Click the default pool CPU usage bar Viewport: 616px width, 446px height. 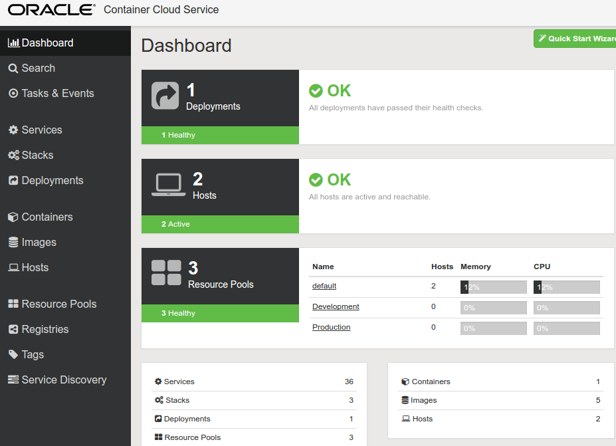(x=567, y=287)
